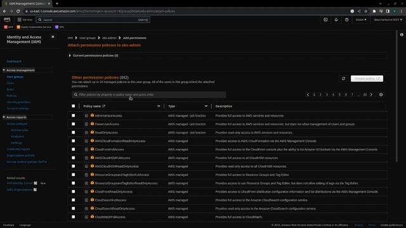The width and height of the screenshot is (406, 228).
Task: Open the Services grid menu
Action: click(x=25, y=20)
